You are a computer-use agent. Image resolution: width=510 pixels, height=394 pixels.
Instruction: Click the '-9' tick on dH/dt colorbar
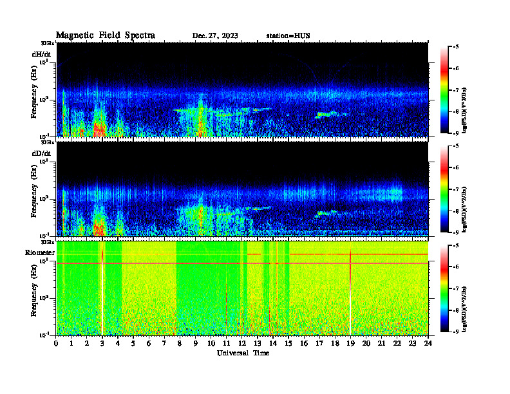click(456, 133)
